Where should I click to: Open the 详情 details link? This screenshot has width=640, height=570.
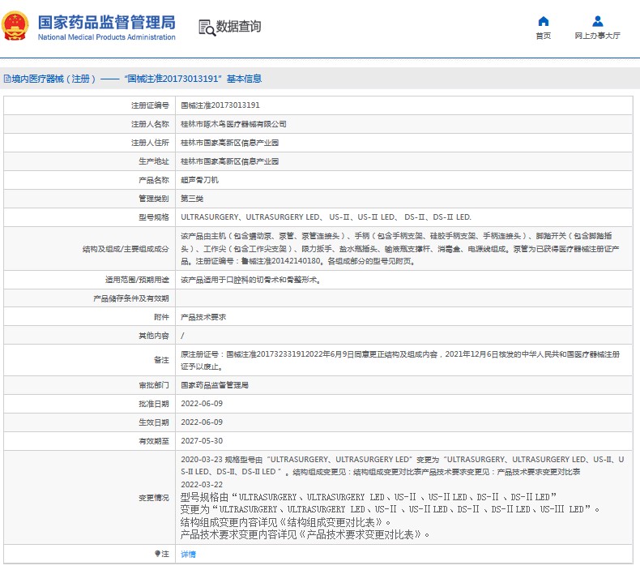[188, 554]
